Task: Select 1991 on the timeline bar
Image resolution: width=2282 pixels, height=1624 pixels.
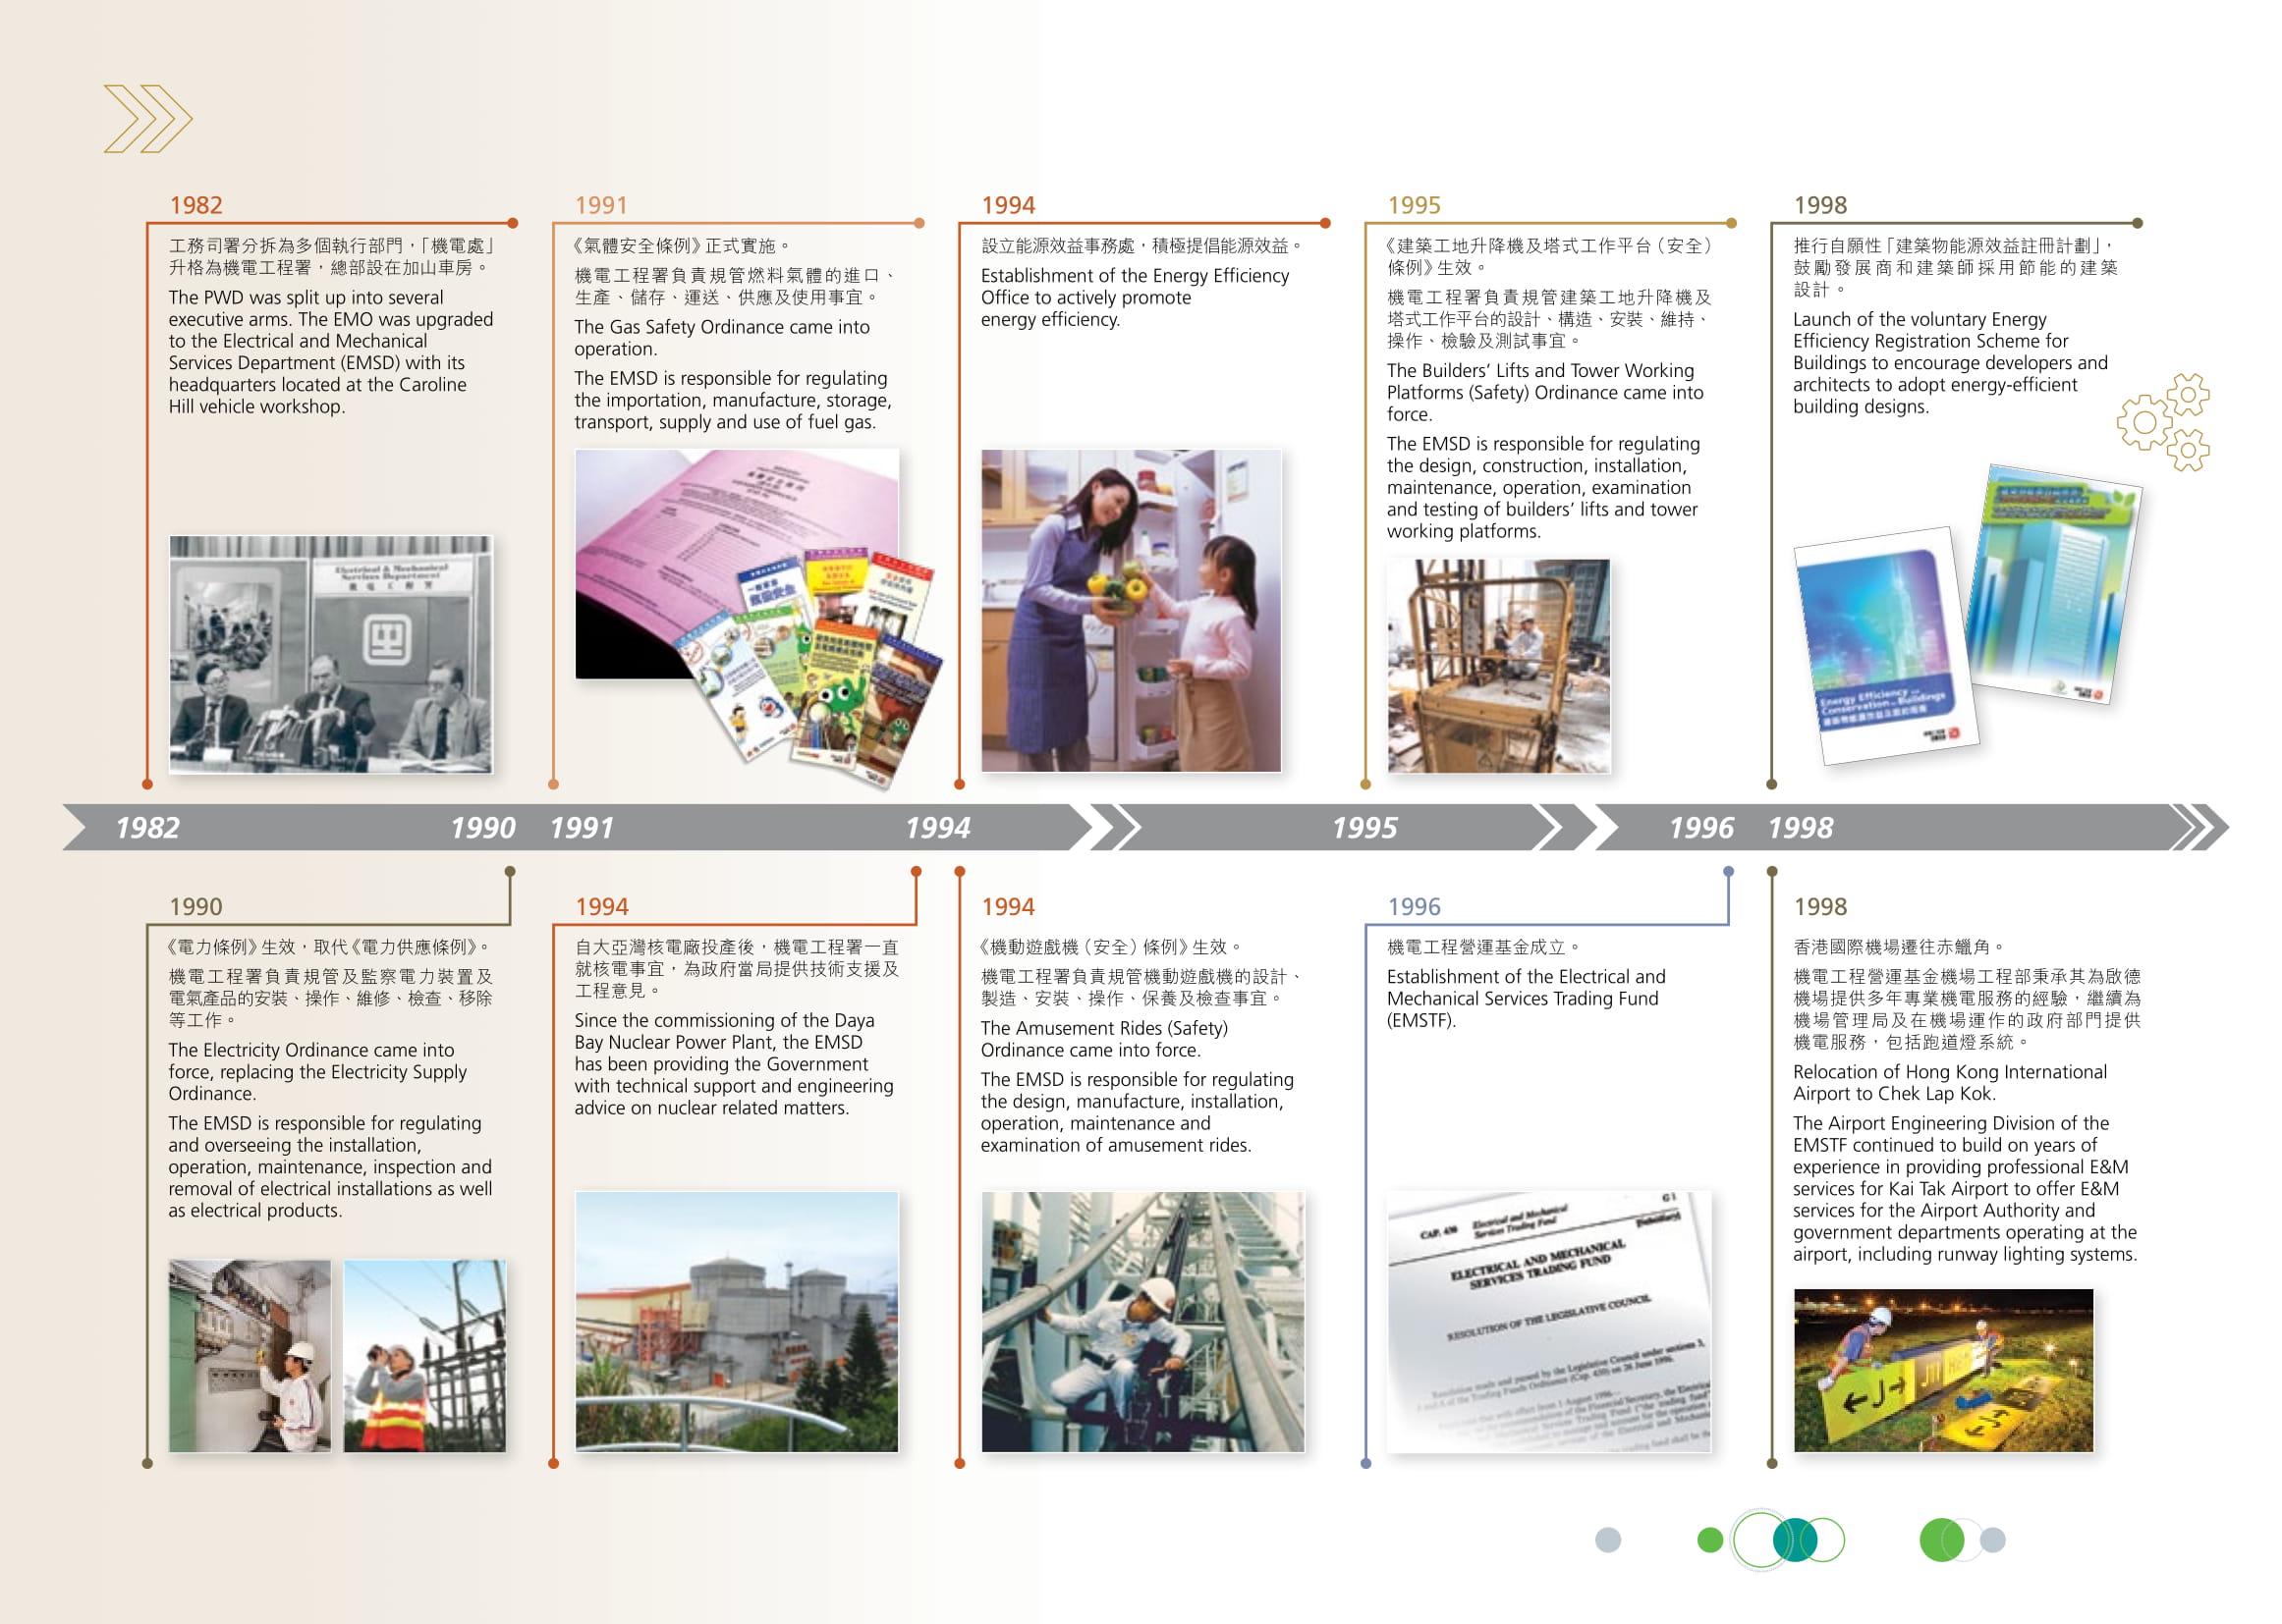Action: pyautogui.click(x=582, y=828)
